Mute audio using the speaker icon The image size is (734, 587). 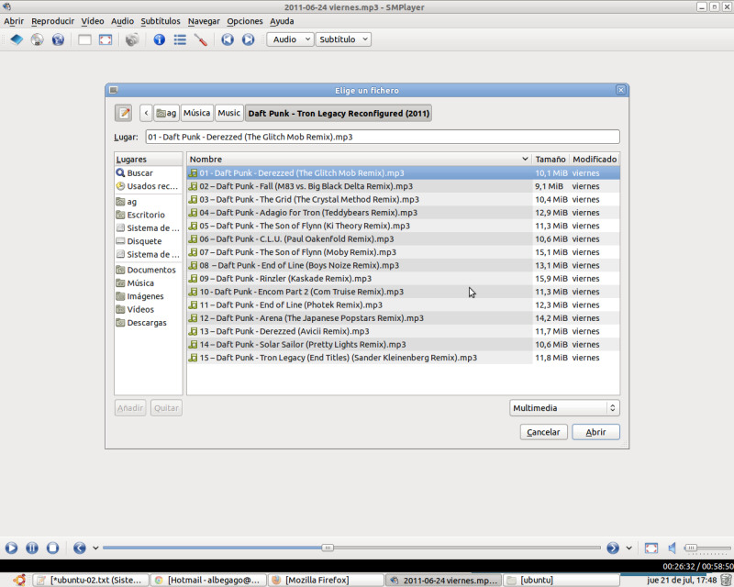[x=673, y=548]
